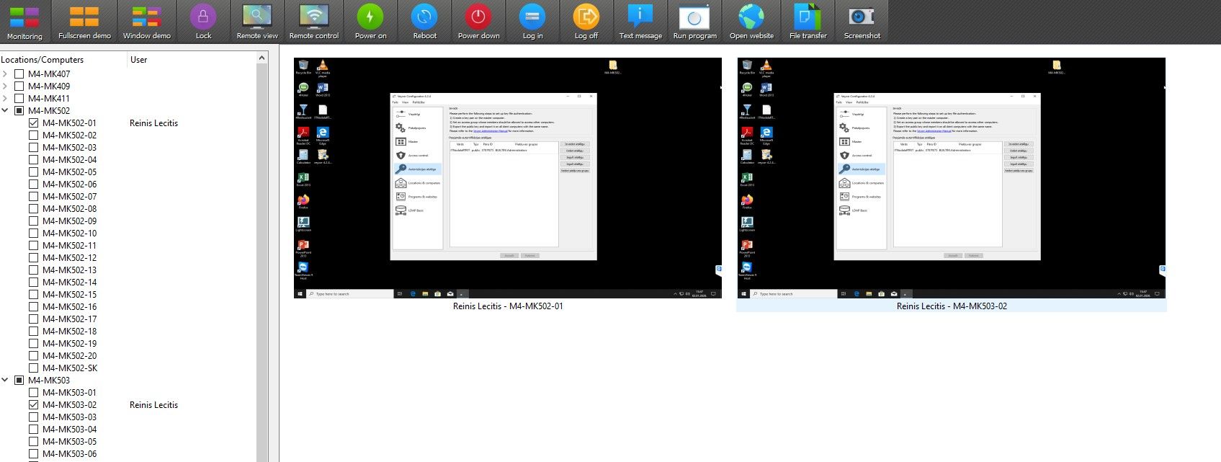
Task: Check the M4-MK411 location checkbox
Action: tap(19, 98)
